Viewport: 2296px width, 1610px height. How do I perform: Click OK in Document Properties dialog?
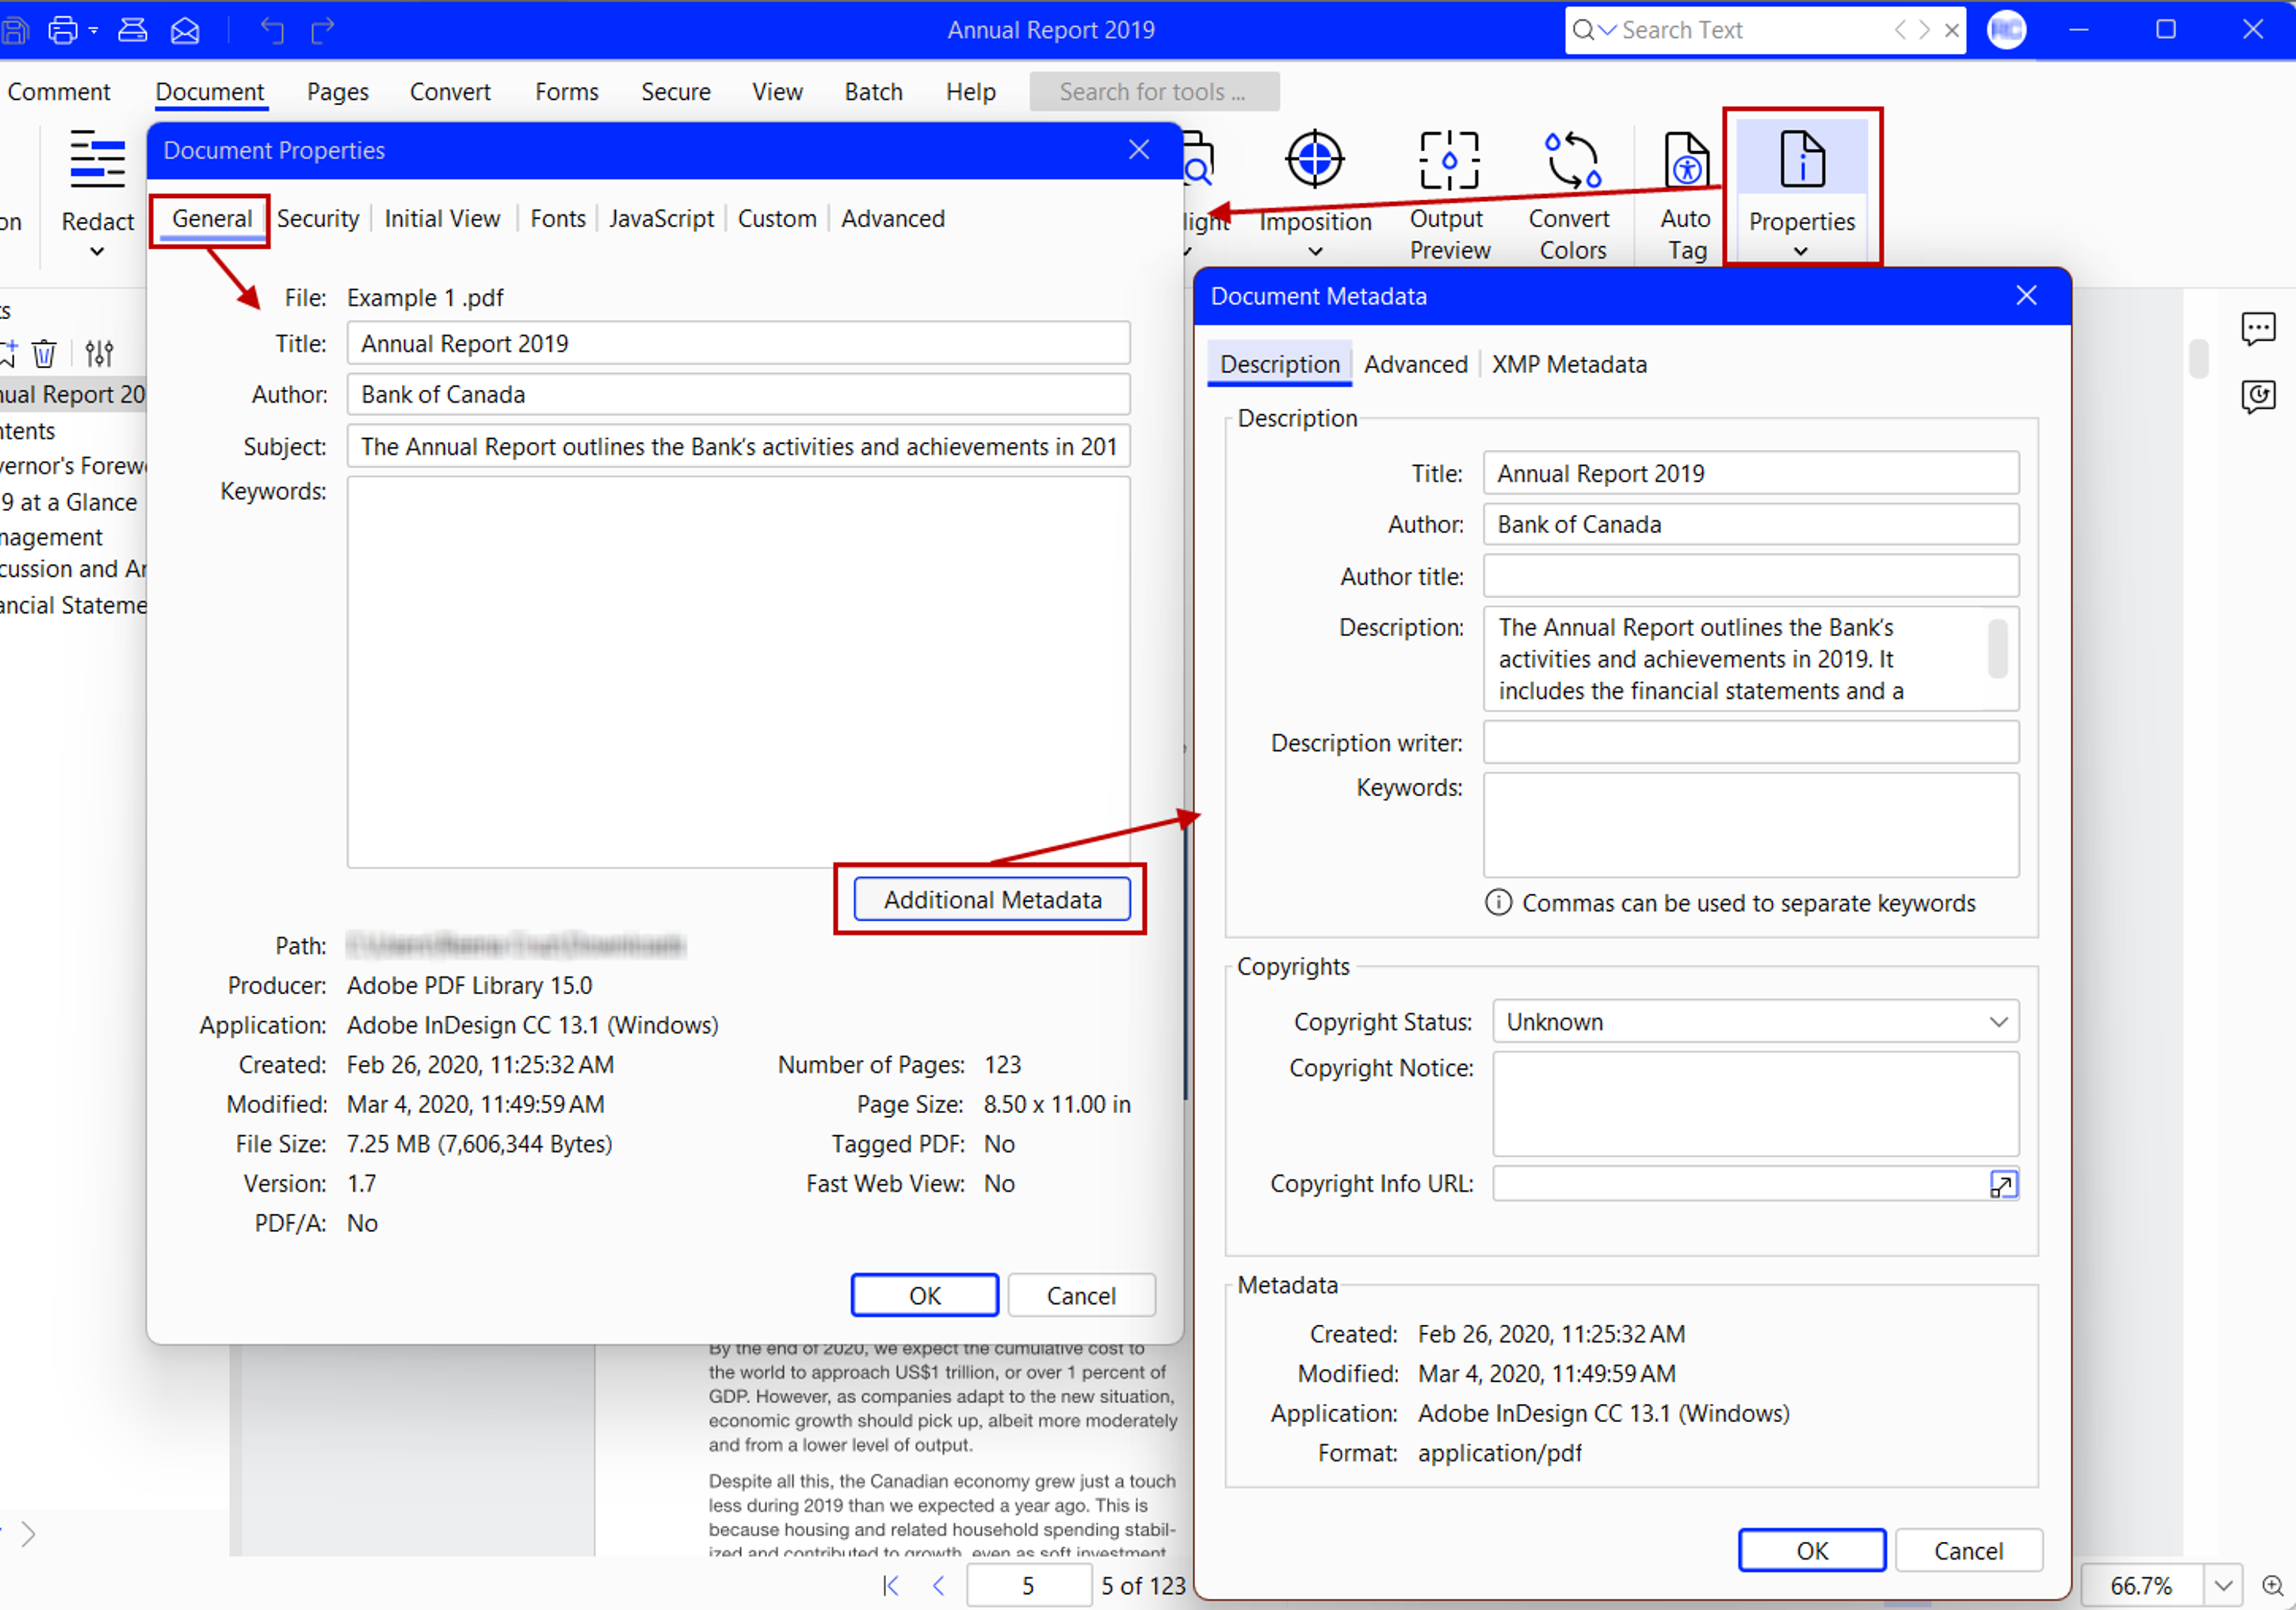click(x=924, y=1295)
